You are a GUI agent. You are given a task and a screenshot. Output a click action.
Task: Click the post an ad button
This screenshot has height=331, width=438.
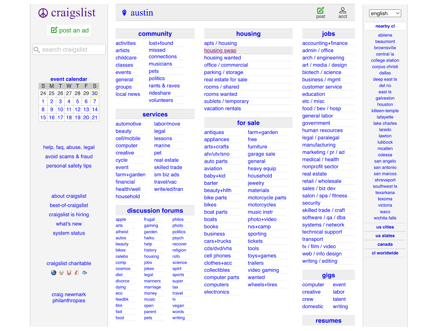tap(69, 30)
